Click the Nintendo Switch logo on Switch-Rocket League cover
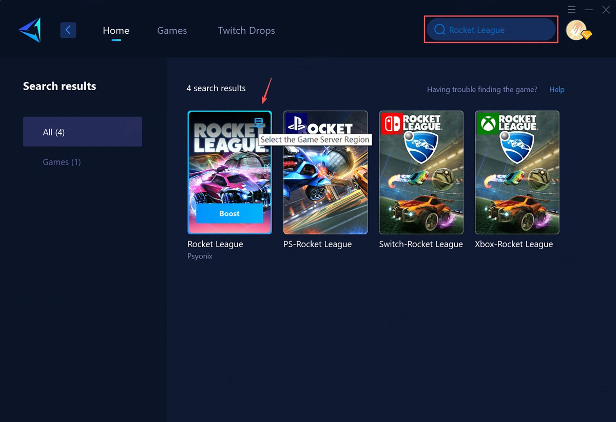The height and width of the screenshot is (422, 616). (x=392, y=123)
